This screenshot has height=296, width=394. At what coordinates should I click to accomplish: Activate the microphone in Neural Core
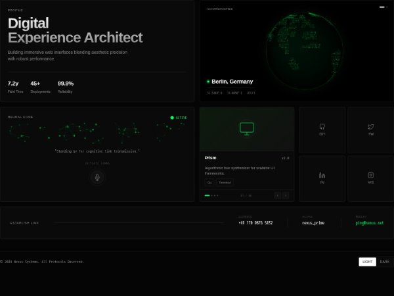[97, 177]
